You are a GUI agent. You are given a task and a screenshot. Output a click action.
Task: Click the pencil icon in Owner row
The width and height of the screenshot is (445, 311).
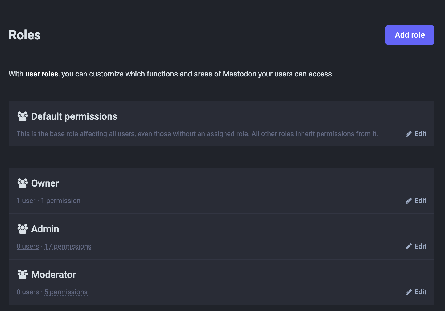(x=409, y=201)
